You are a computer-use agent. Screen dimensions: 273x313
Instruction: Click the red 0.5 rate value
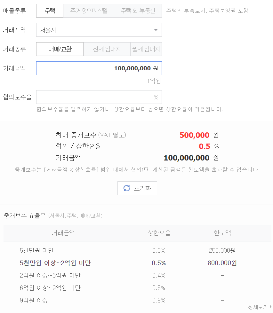click(205, 146)
